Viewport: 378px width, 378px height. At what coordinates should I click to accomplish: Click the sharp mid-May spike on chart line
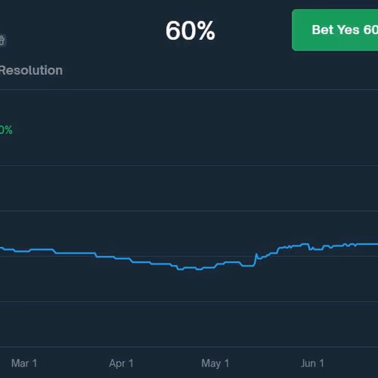256,254
